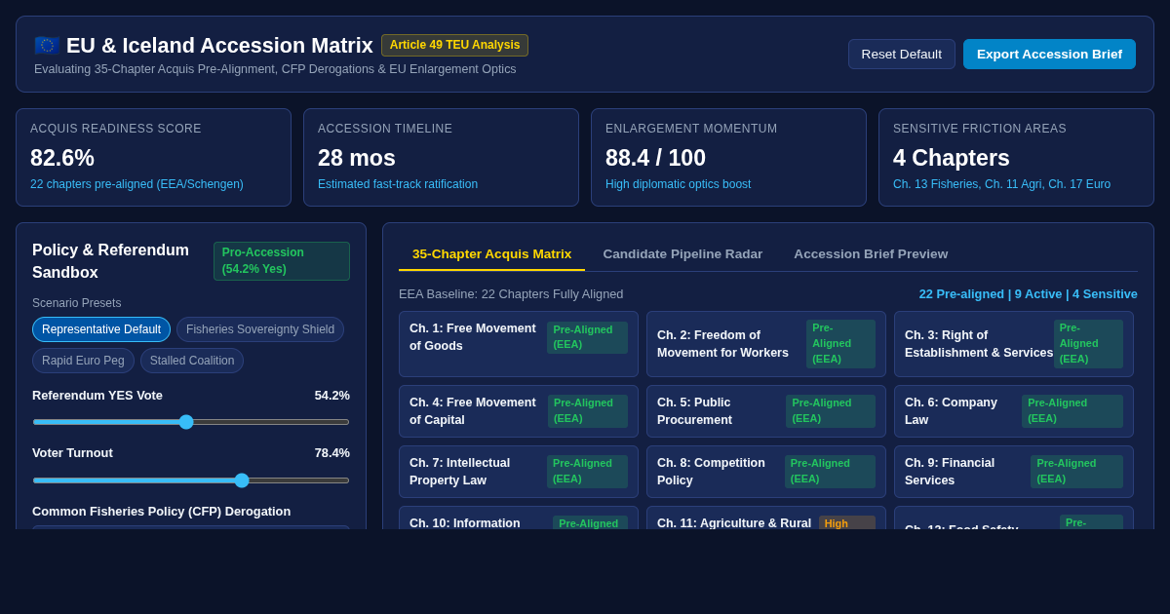Viewport: 1170px width, 614px height.
Task: Open Ch. 6: Company Law card
Action: 1014,411
